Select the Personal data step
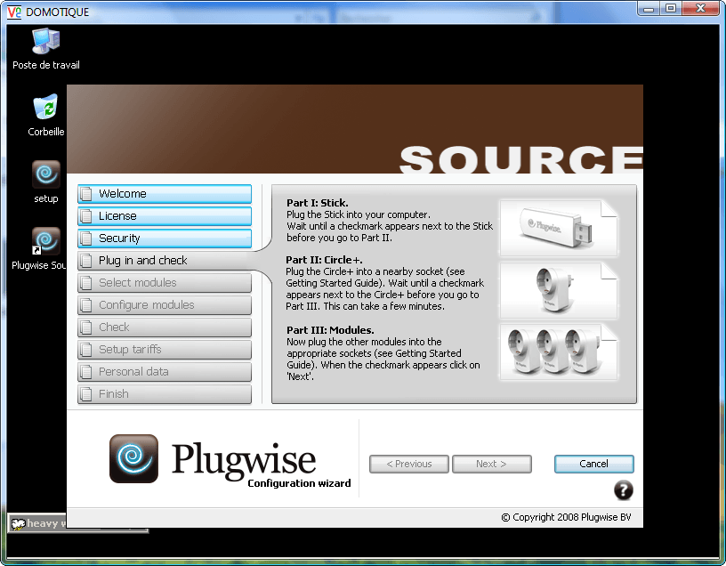The width and height of the screenshot is (726, 566). (x=165, y=371)
